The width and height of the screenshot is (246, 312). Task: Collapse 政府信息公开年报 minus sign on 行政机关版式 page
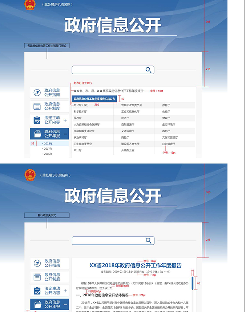tap(65, 305)
